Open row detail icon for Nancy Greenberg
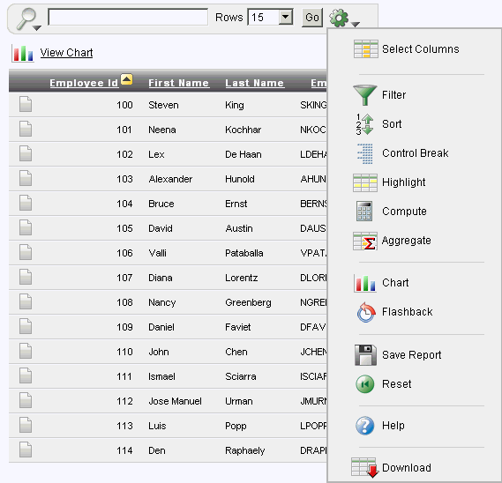Viewport: 502px width, 483px height. [26, 301]
